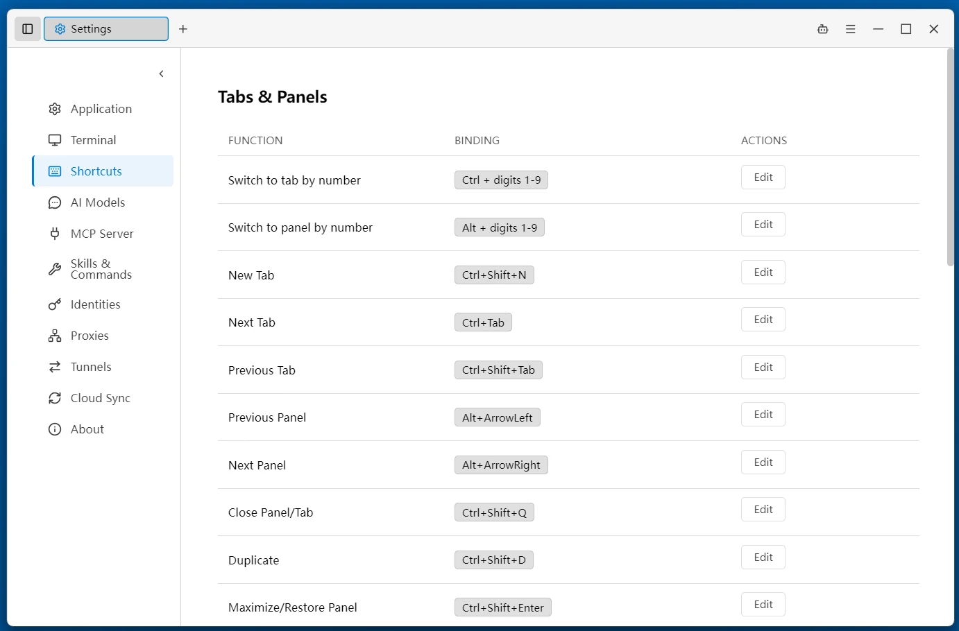The width and height of the screenshot is (959, 631).
Task: Click the Identities key icon
Action: click(55, 304)
